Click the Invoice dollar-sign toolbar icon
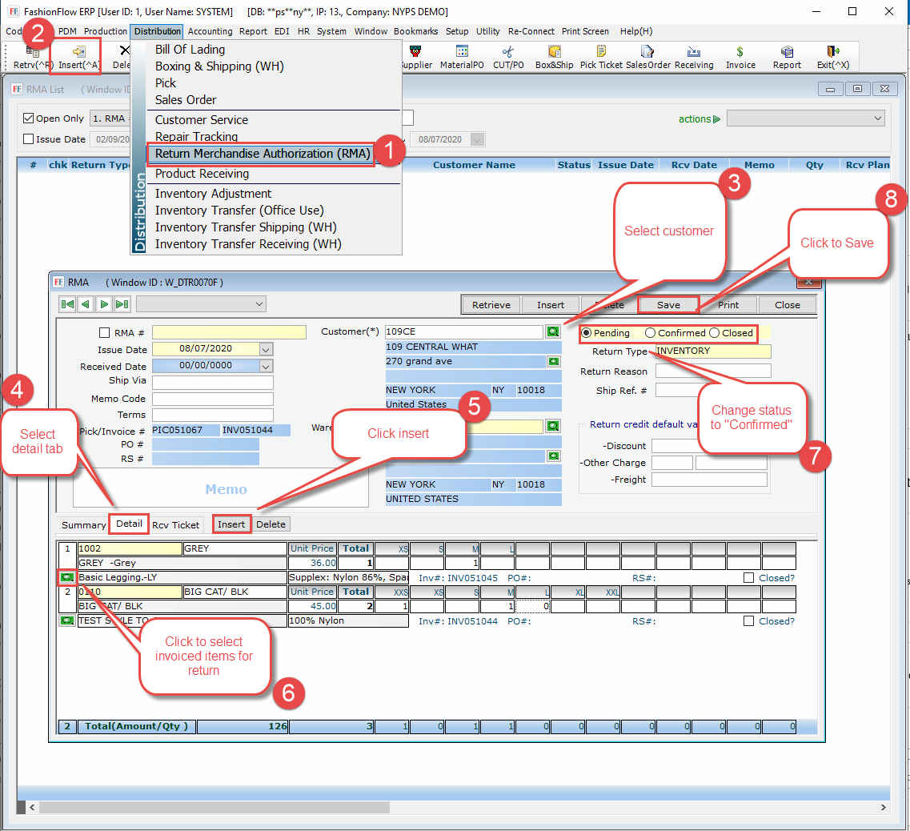Image resolution: width=910 pixels, height=831 pixels. point(740,57)
